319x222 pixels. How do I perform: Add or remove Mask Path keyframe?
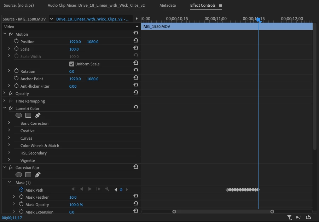pos(121,190)
